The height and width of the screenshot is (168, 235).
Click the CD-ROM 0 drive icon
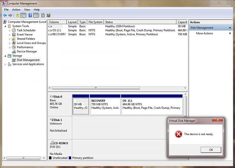52,143
